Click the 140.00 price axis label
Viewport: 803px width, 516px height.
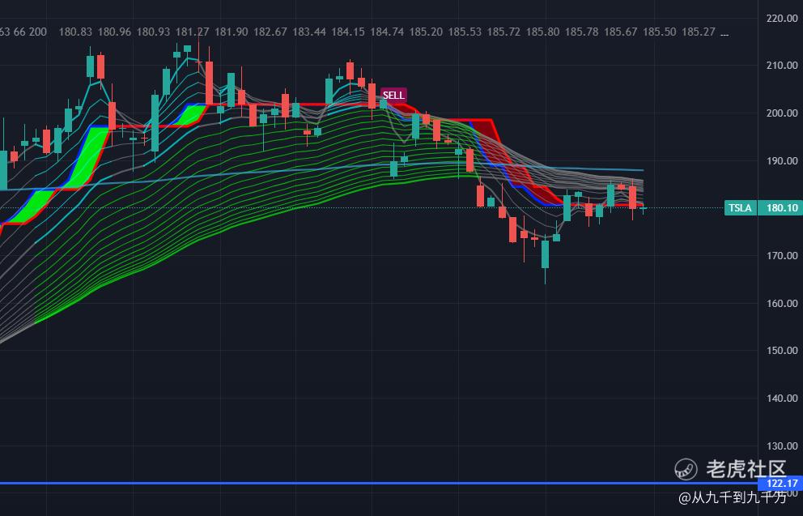pyautogui.click(x=782, y=399)
